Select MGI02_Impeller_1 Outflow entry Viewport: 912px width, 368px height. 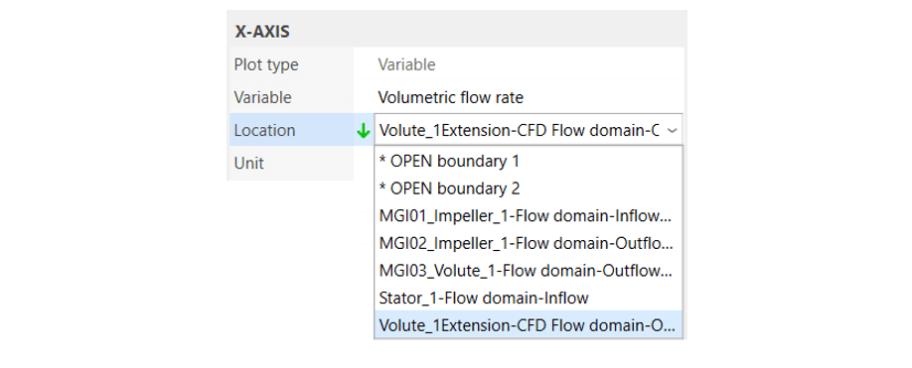pos(529,243)
